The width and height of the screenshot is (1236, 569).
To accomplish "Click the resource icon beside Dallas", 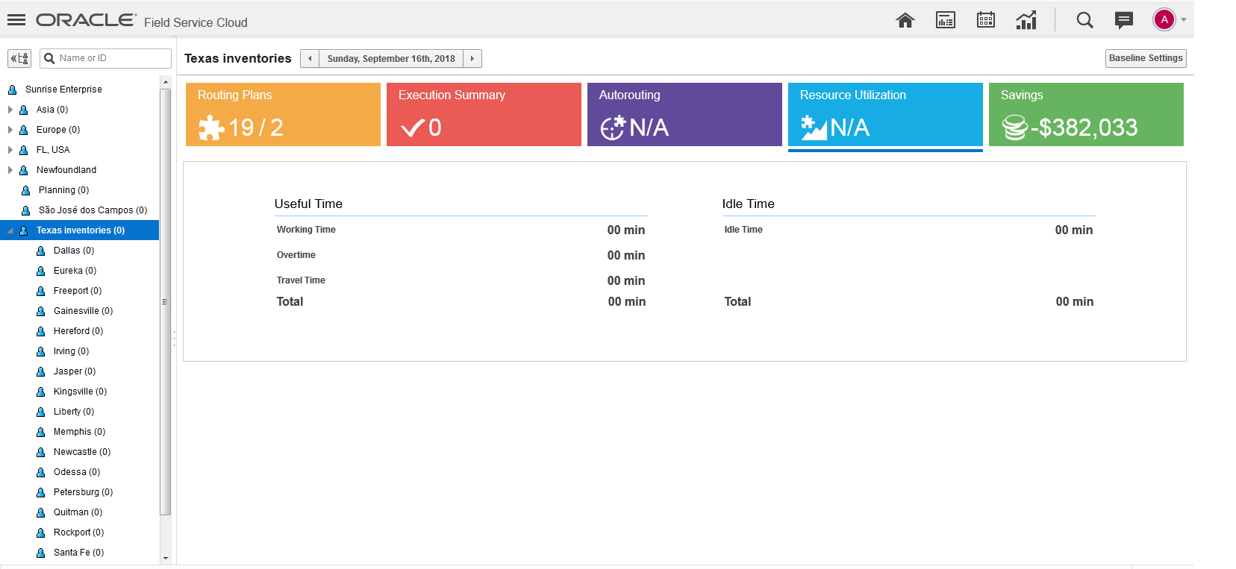I will pos(41,251).
